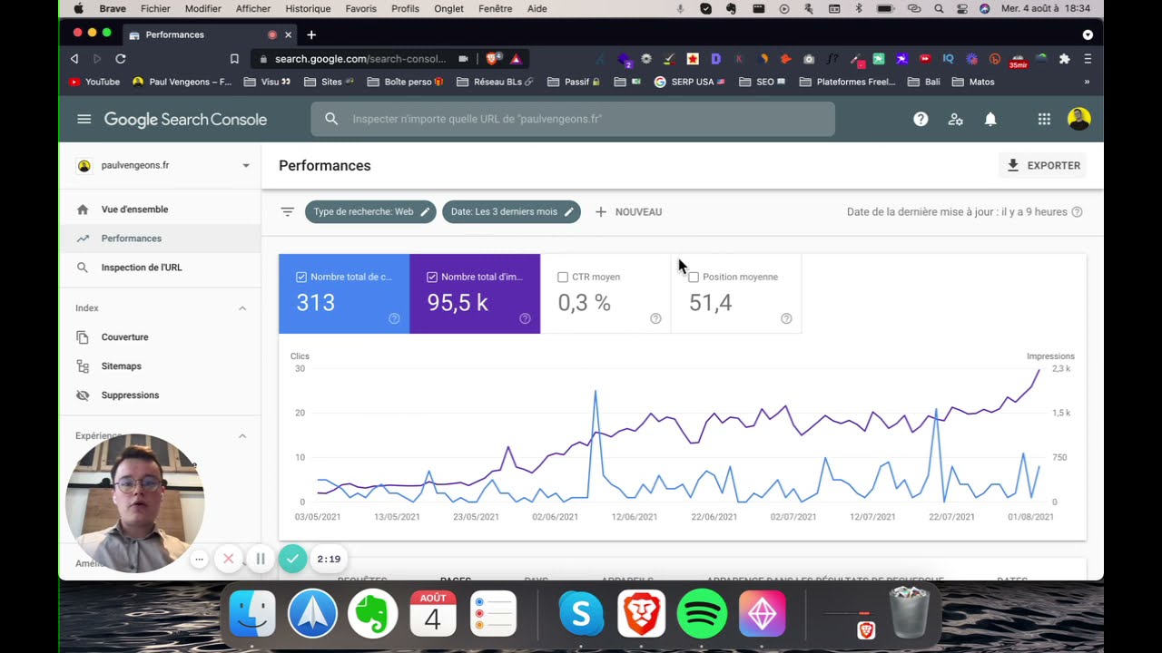This screenshot has width=1162, height=653.
Task: Select the Performances sidebar item
Action: [x=160, y=239]
